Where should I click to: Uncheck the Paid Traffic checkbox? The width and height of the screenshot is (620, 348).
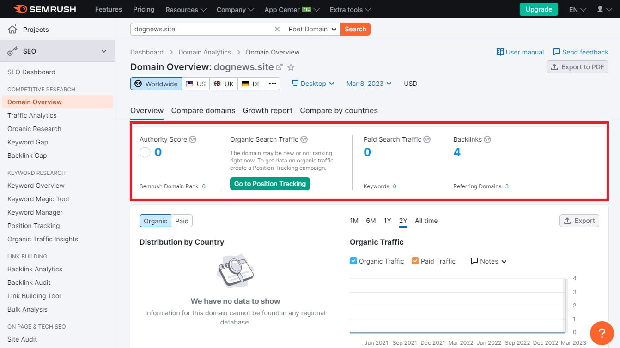[x=415, y=261]
